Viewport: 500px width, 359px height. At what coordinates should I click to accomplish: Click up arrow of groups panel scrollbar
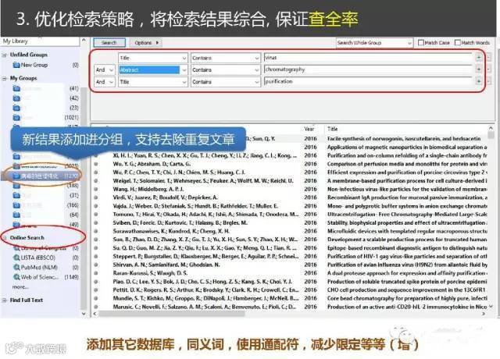pos(84,41)
